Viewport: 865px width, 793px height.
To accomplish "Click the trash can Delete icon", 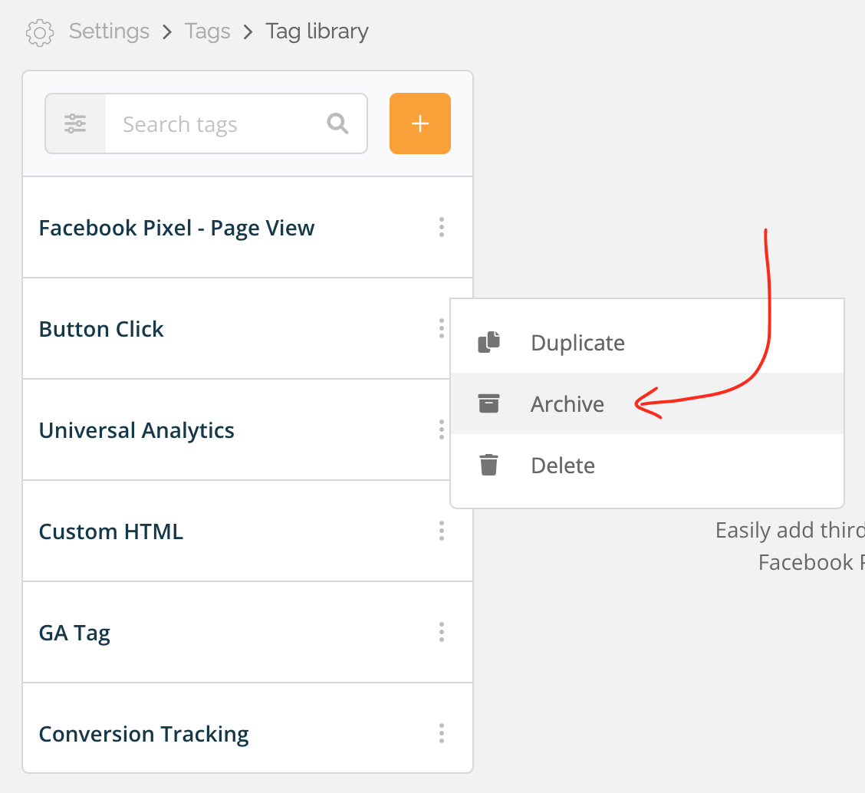I will pyautogui.click(x=488, y=465).
